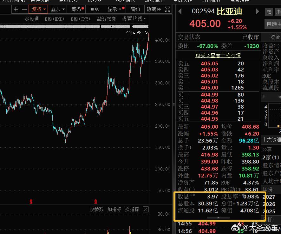
Task: Click 换指标 to change indicator
Action: coord(132,209)
